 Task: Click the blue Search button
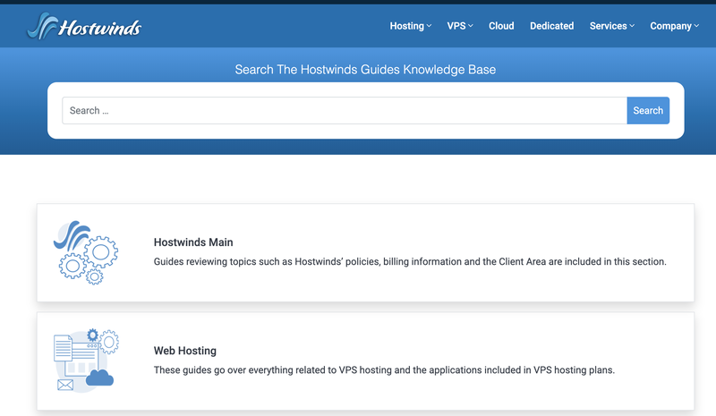pos(648,111)
